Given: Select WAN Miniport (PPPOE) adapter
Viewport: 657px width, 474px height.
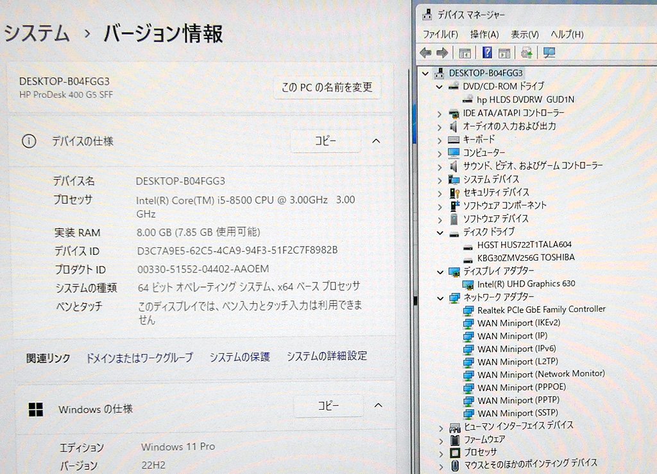Looking at the screenshot, I should click(x=522, y=387).
